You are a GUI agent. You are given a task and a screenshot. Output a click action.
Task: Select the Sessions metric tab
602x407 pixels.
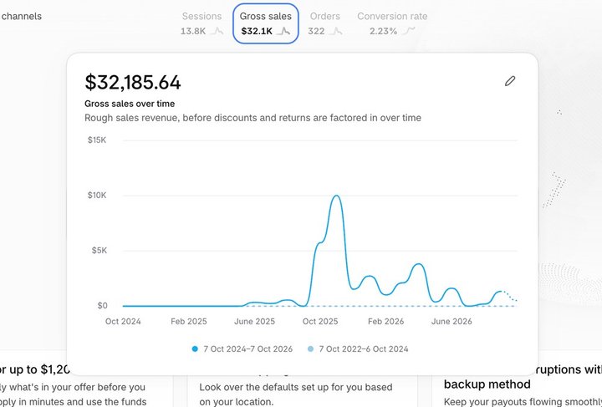202,23
